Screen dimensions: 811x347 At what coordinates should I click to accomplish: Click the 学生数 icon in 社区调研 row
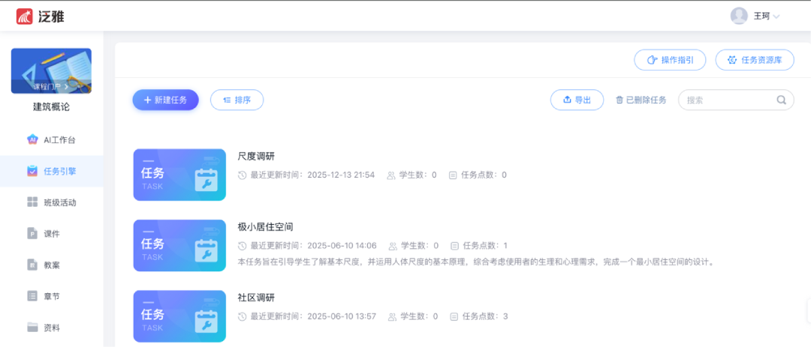click(393, 316)
